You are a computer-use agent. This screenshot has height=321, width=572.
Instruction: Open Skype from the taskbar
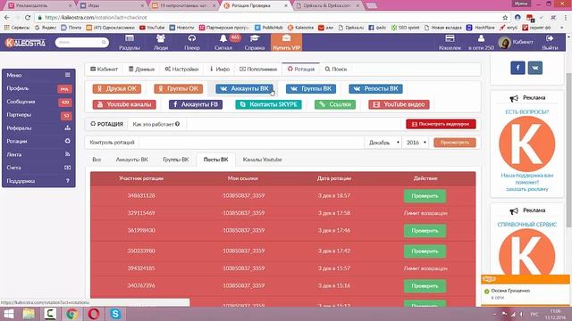click(115, 314)
